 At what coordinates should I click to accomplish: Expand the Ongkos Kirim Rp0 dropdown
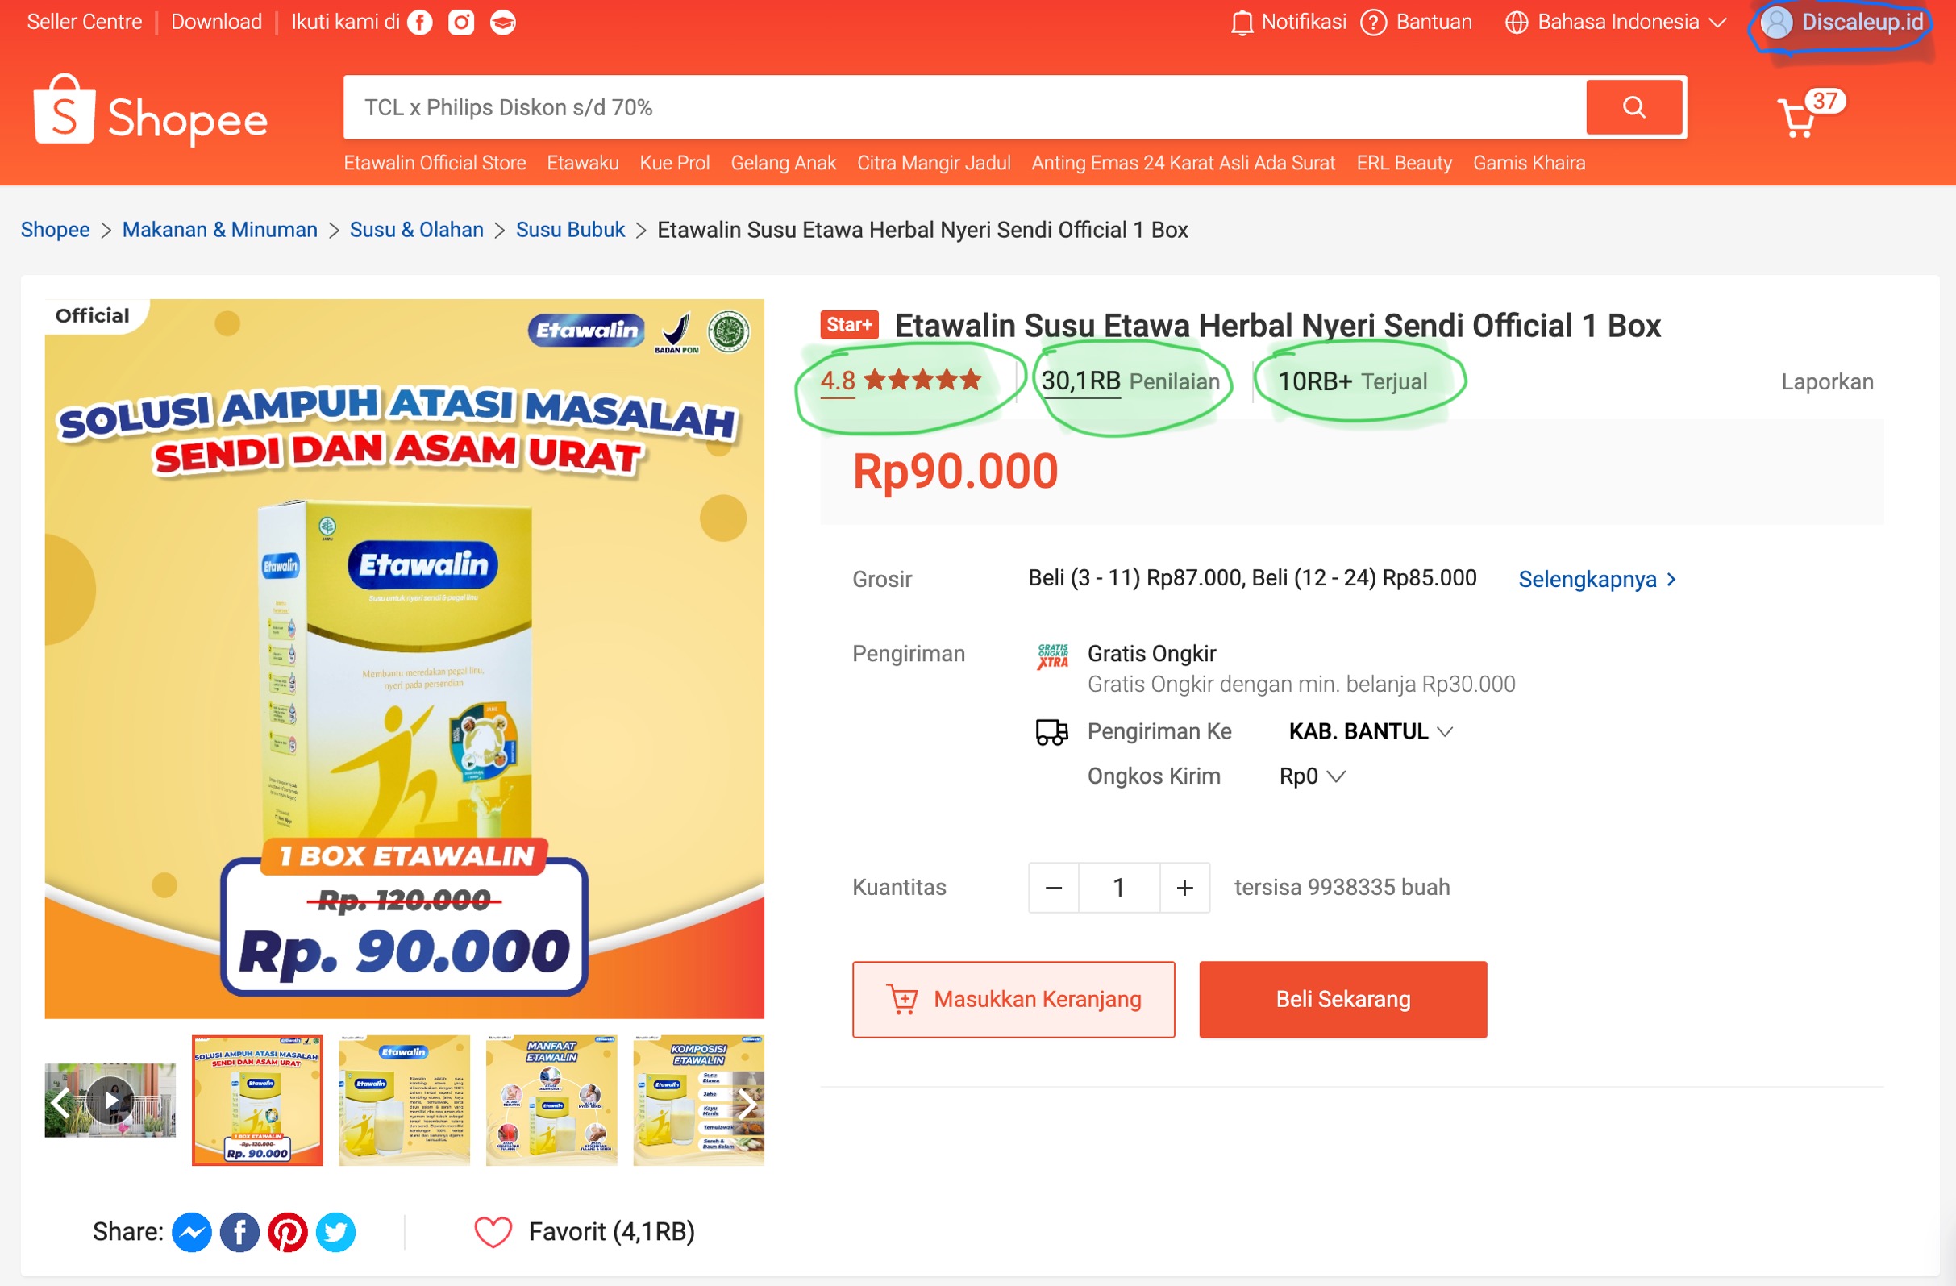coord(1311,776)
